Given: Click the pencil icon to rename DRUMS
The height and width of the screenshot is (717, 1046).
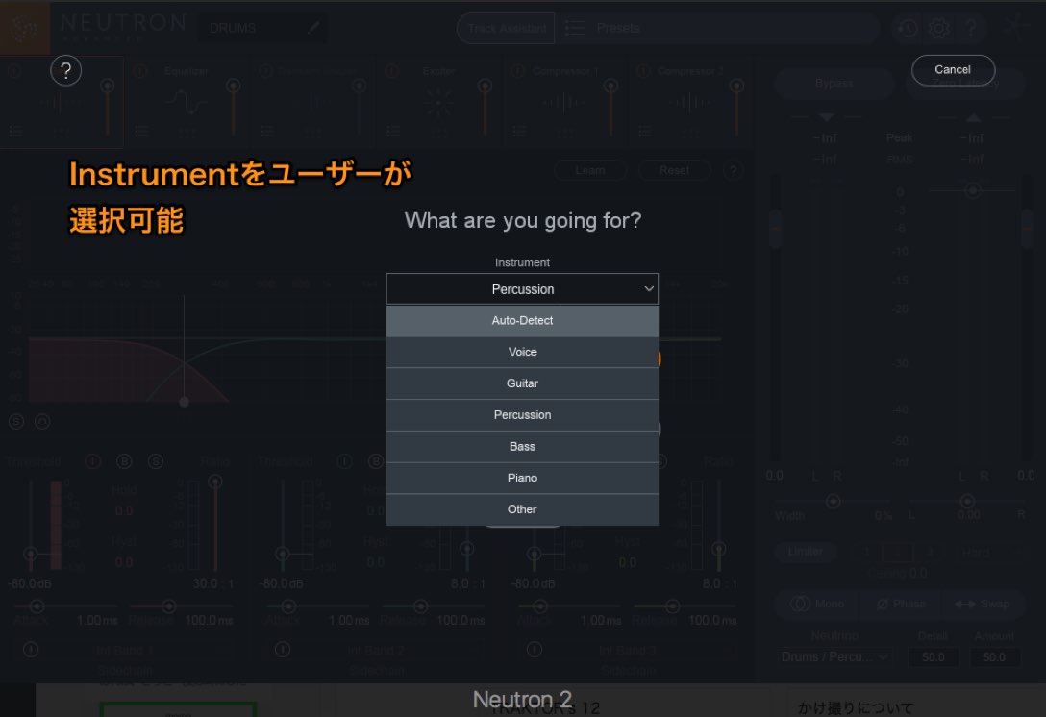Looking at the screenshot, I should 313,27.
